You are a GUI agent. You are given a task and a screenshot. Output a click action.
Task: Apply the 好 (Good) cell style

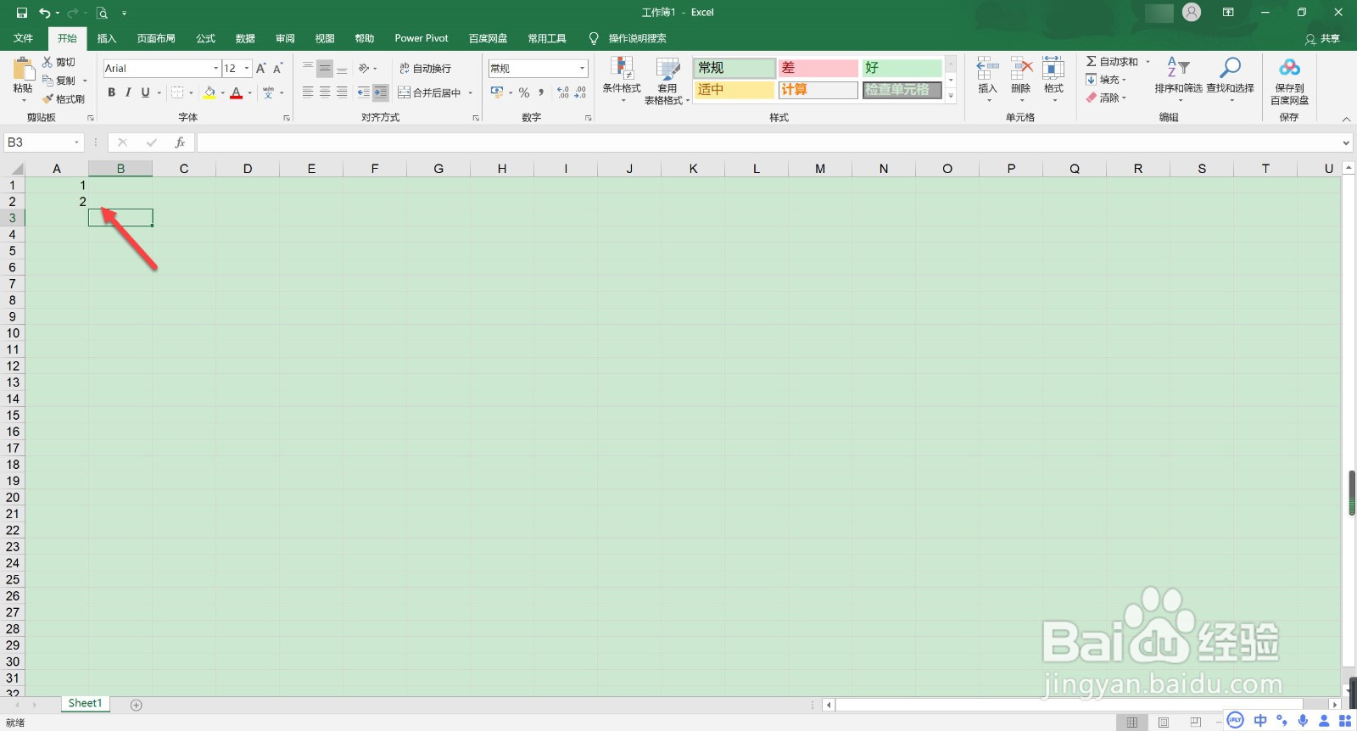tap(902, 68)
